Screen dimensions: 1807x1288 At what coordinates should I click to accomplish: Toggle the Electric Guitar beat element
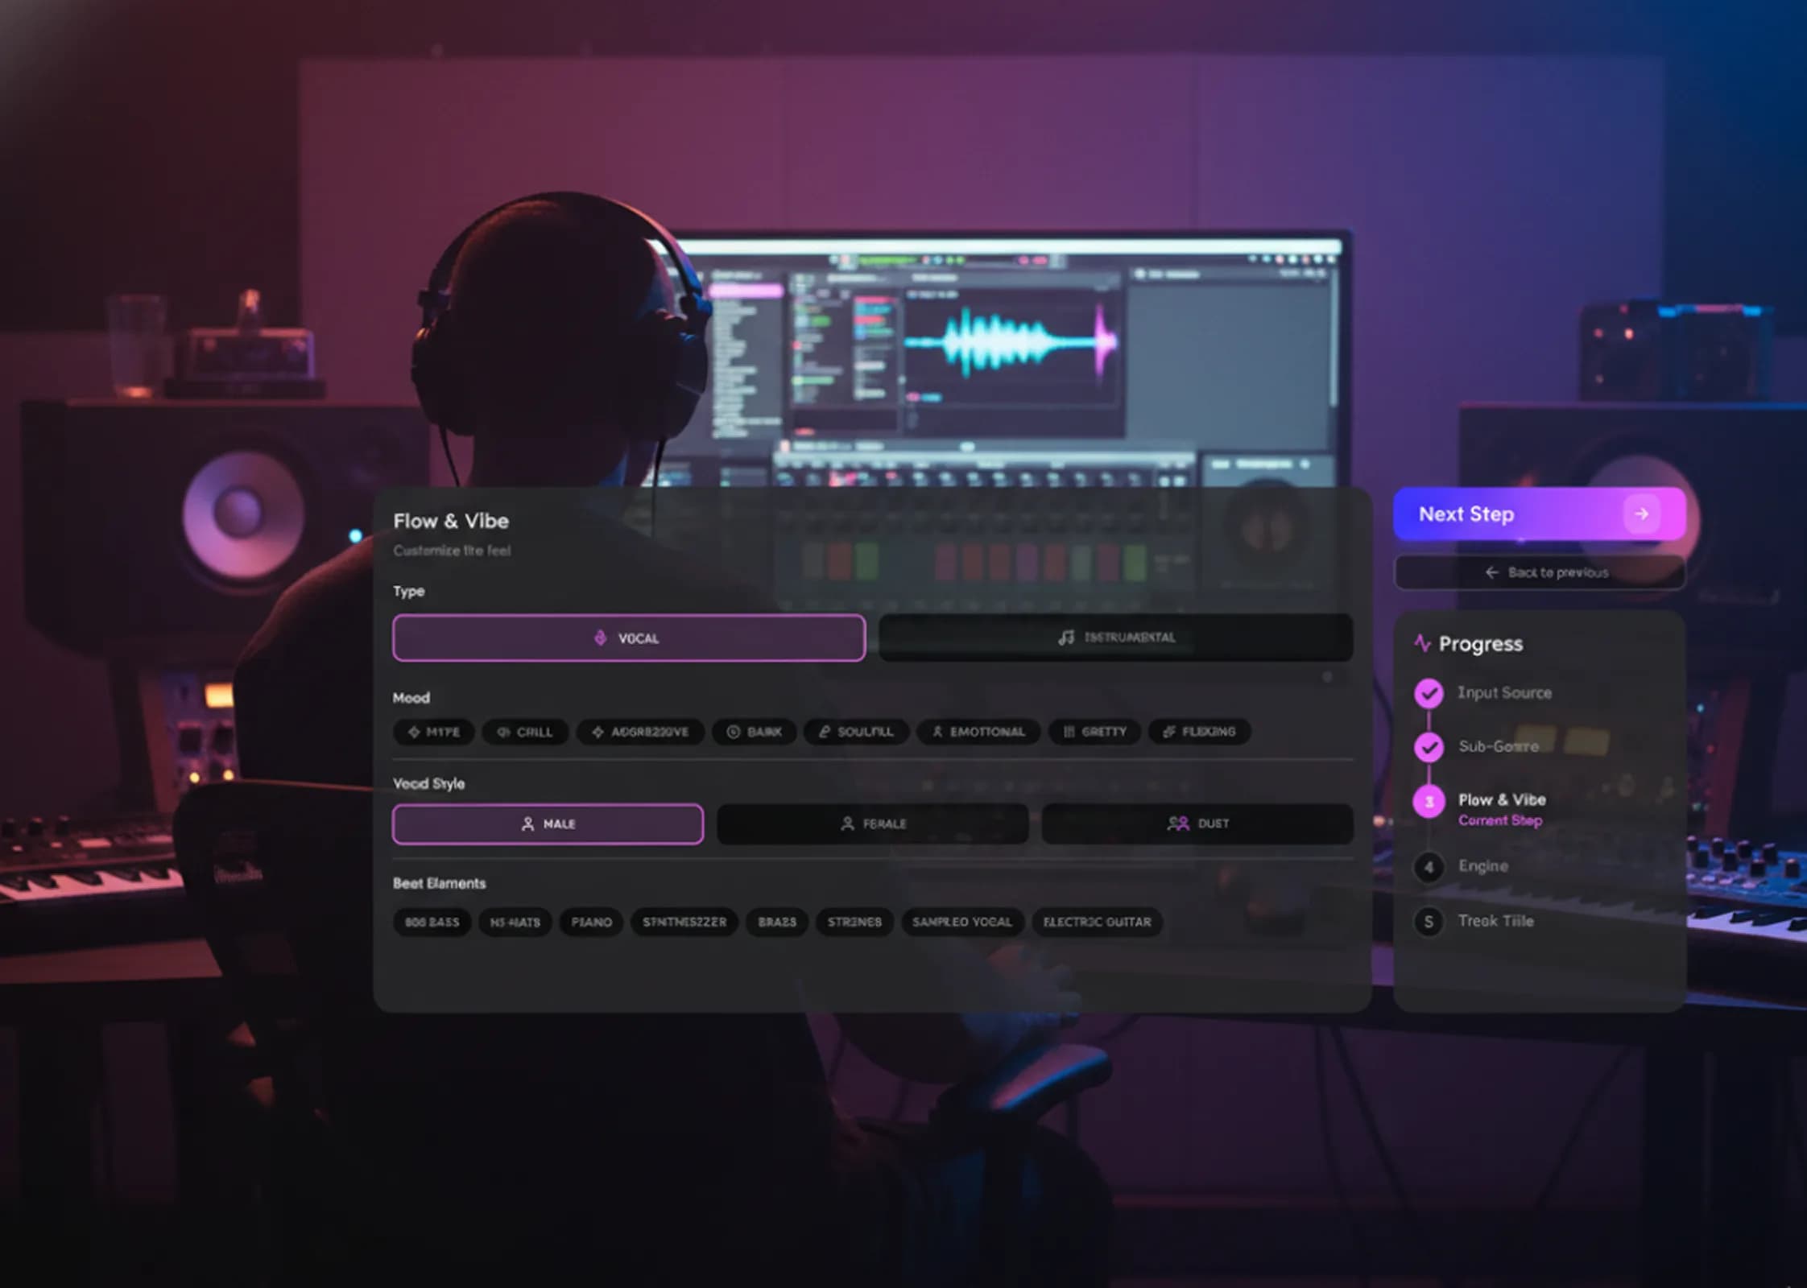point(1097,922)
